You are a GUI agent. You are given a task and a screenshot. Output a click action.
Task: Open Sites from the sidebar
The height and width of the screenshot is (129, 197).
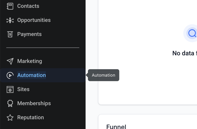23,89
